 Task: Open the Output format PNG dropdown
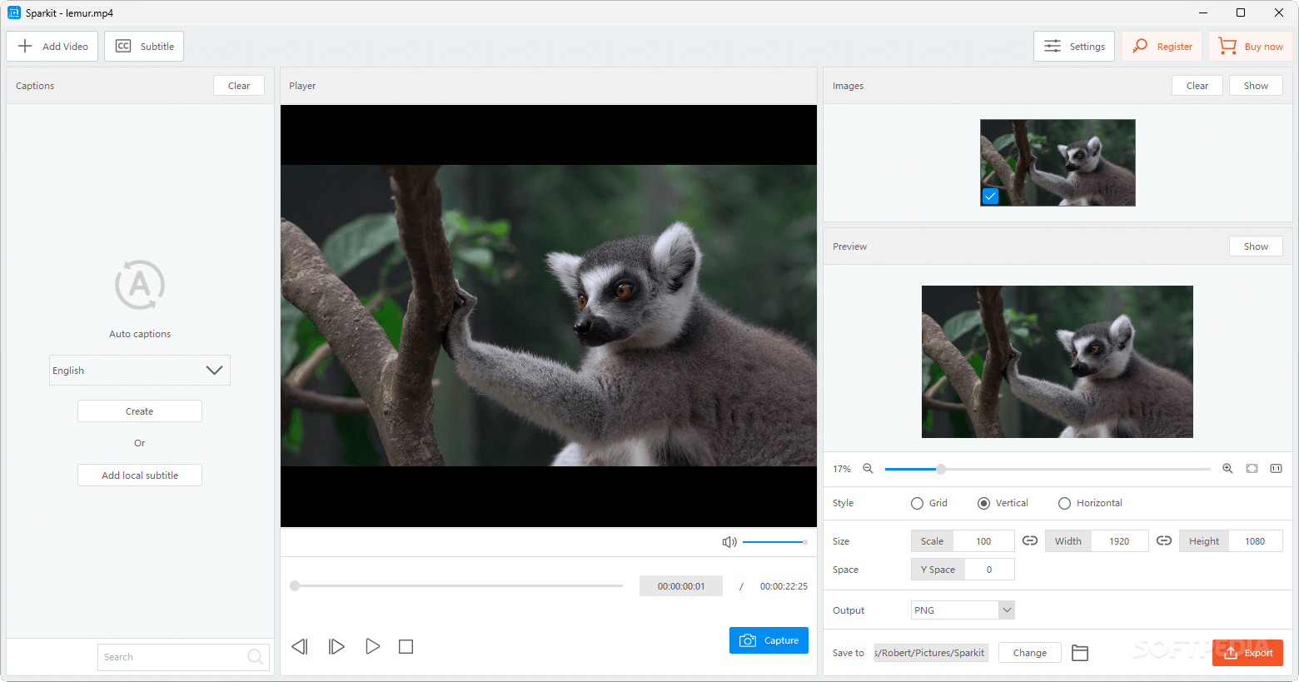pos(963,610)
